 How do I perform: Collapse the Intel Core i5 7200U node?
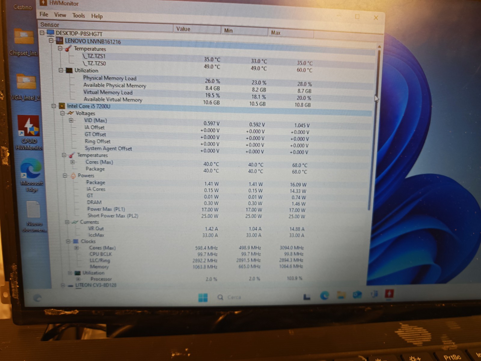tap(54, 106)
